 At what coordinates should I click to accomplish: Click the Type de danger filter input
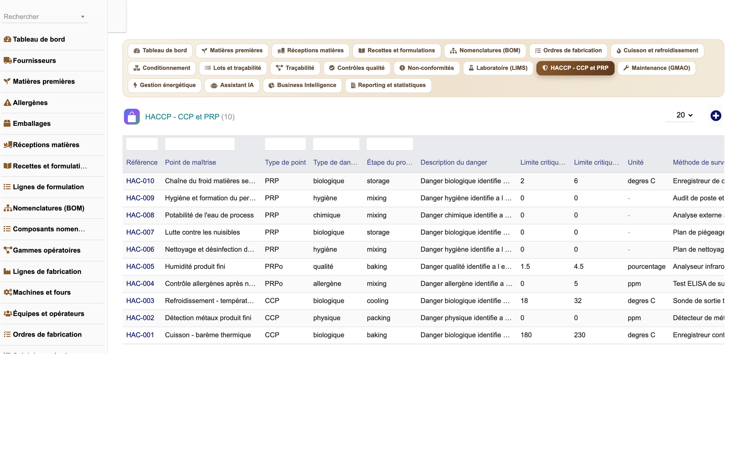[336, 144]
